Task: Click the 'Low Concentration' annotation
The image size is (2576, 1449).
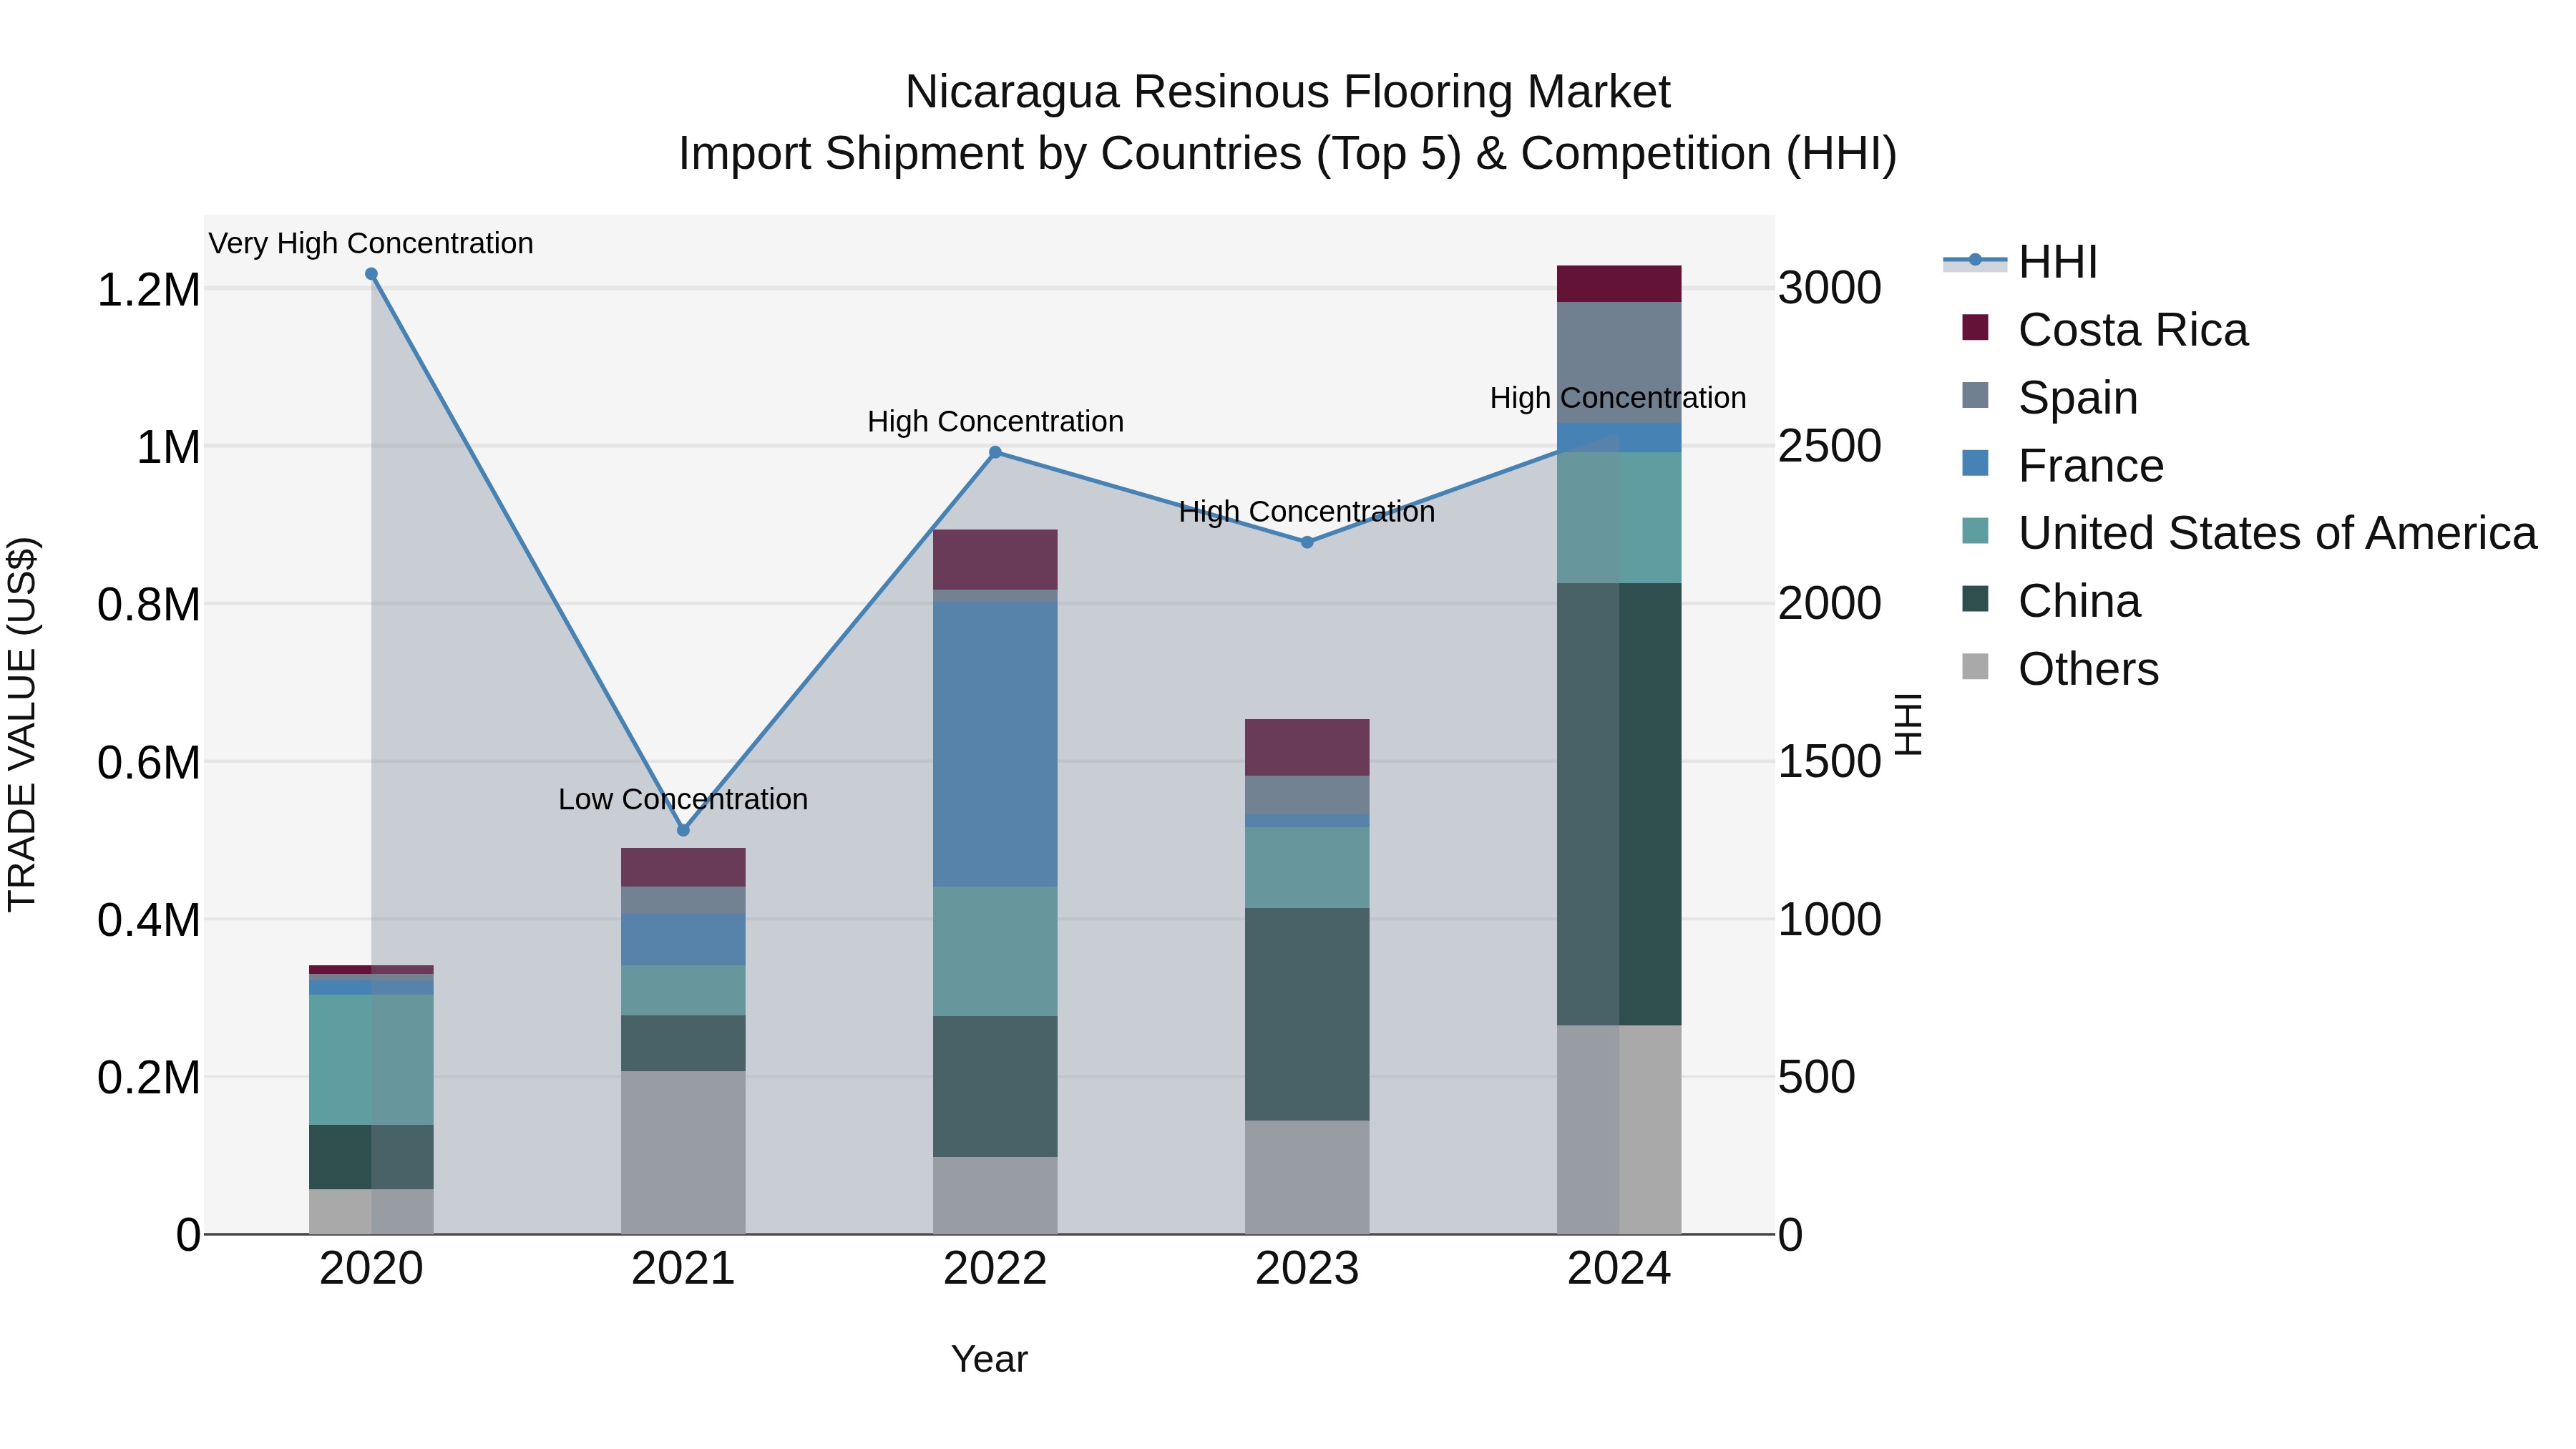Action: [x=683, y=799]
